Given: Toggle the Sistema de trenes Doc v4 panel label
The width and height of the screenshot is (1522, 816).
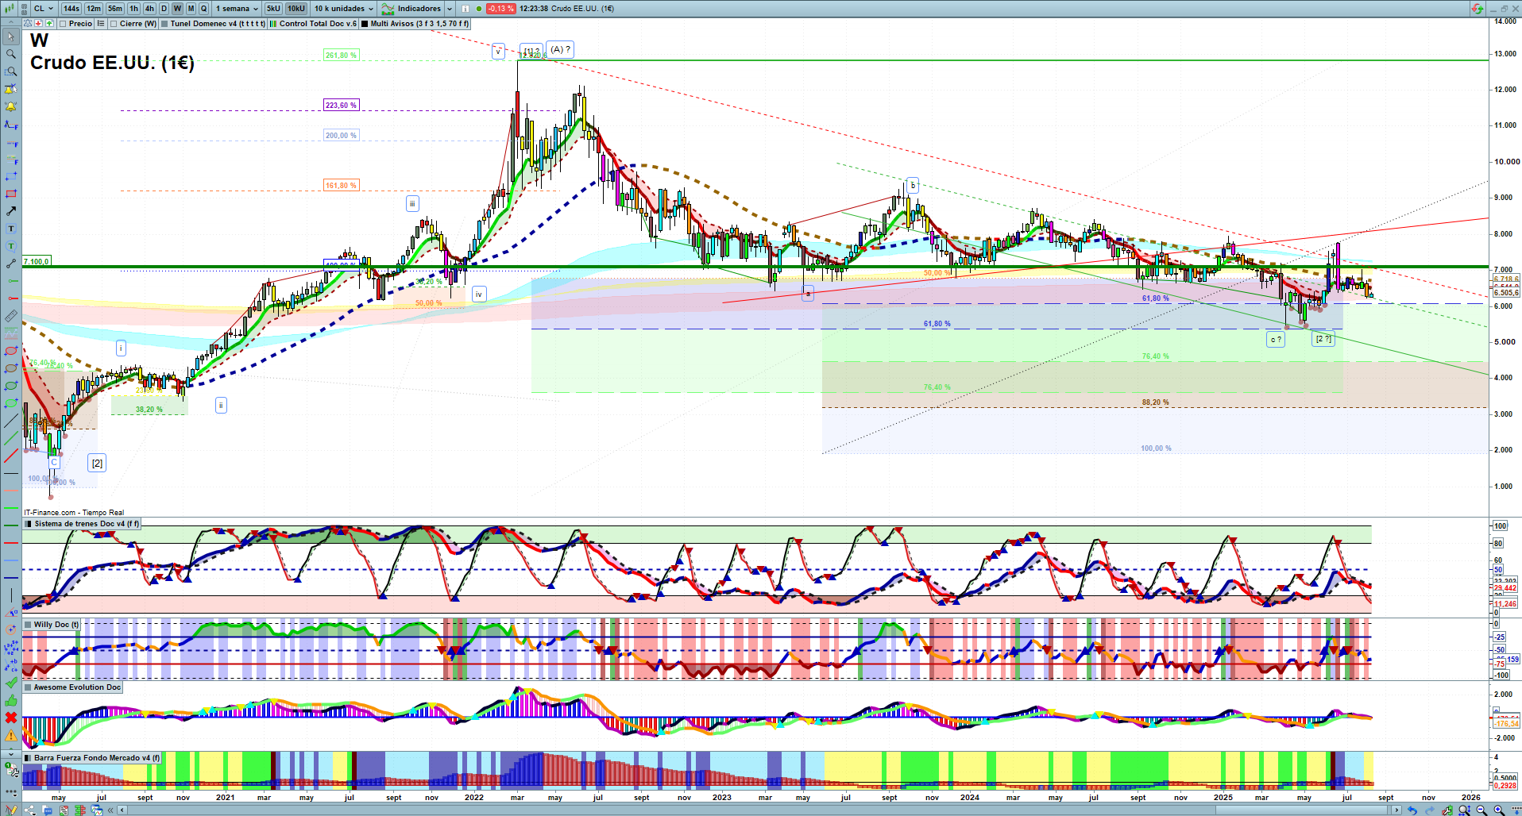Looking at the screenshot, I should [82, 524].
